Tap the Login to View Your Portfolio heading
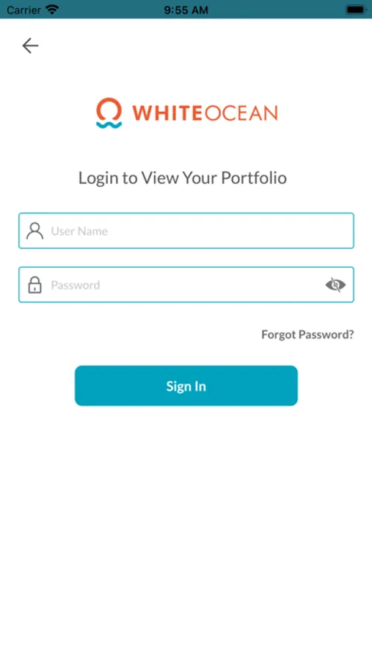Image resolution: width=372 pixels, height=662 pixels. 183,178
